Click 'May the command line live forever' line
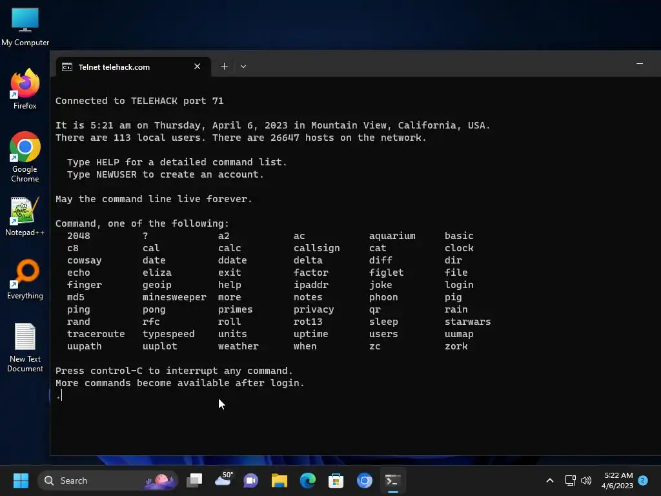 pos(154,199)
